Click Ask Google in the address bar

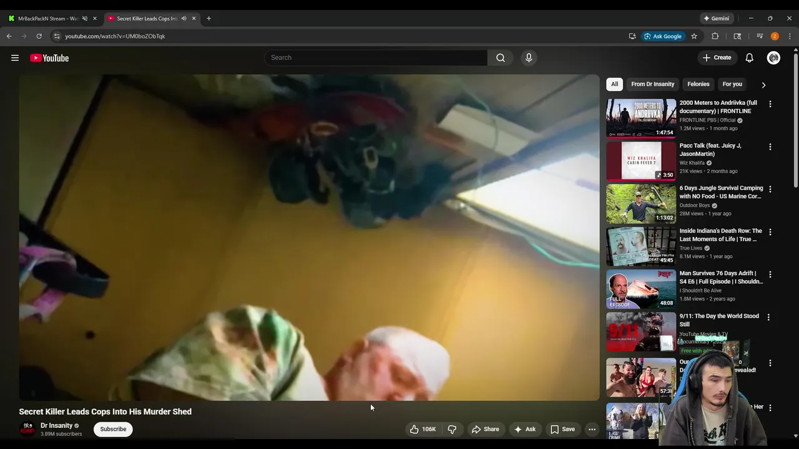coord(662,36)
